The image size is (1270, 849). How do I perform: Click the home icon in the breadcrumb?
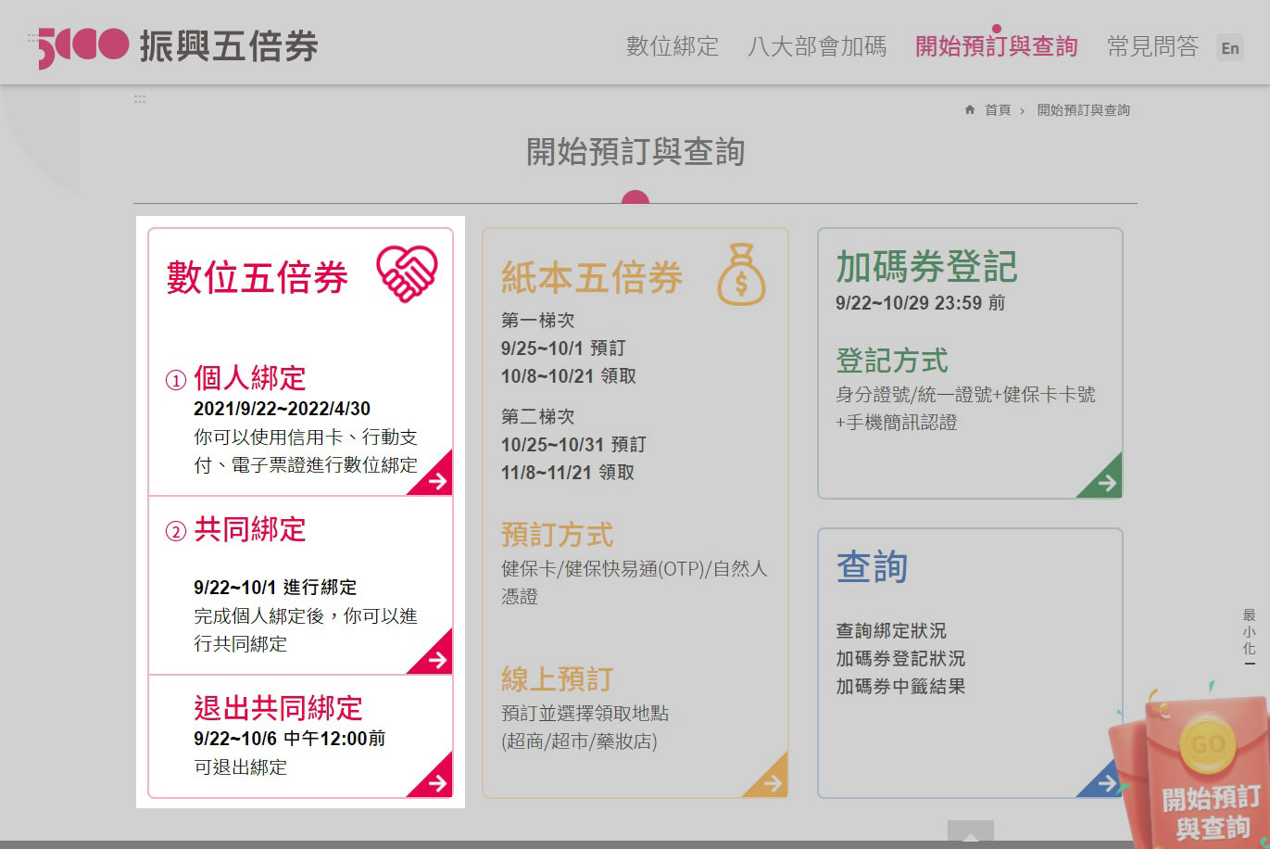(x=970, y=109)
